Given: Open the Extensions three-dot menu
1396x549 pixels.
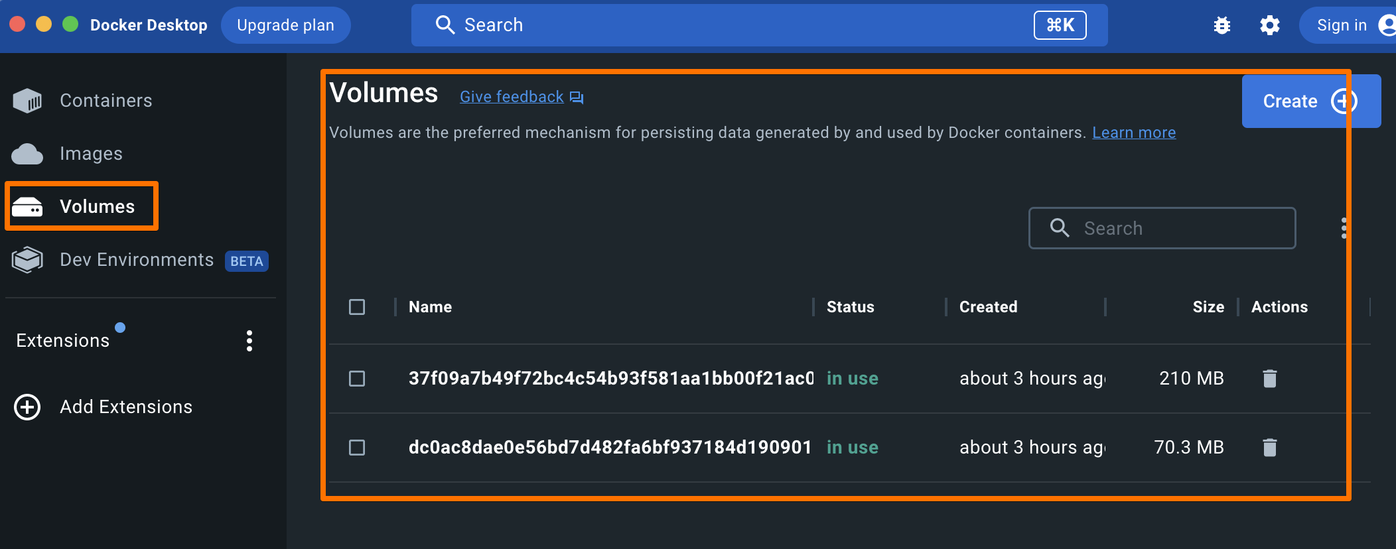Looking at the screenshot, I should tap(249, 341).
